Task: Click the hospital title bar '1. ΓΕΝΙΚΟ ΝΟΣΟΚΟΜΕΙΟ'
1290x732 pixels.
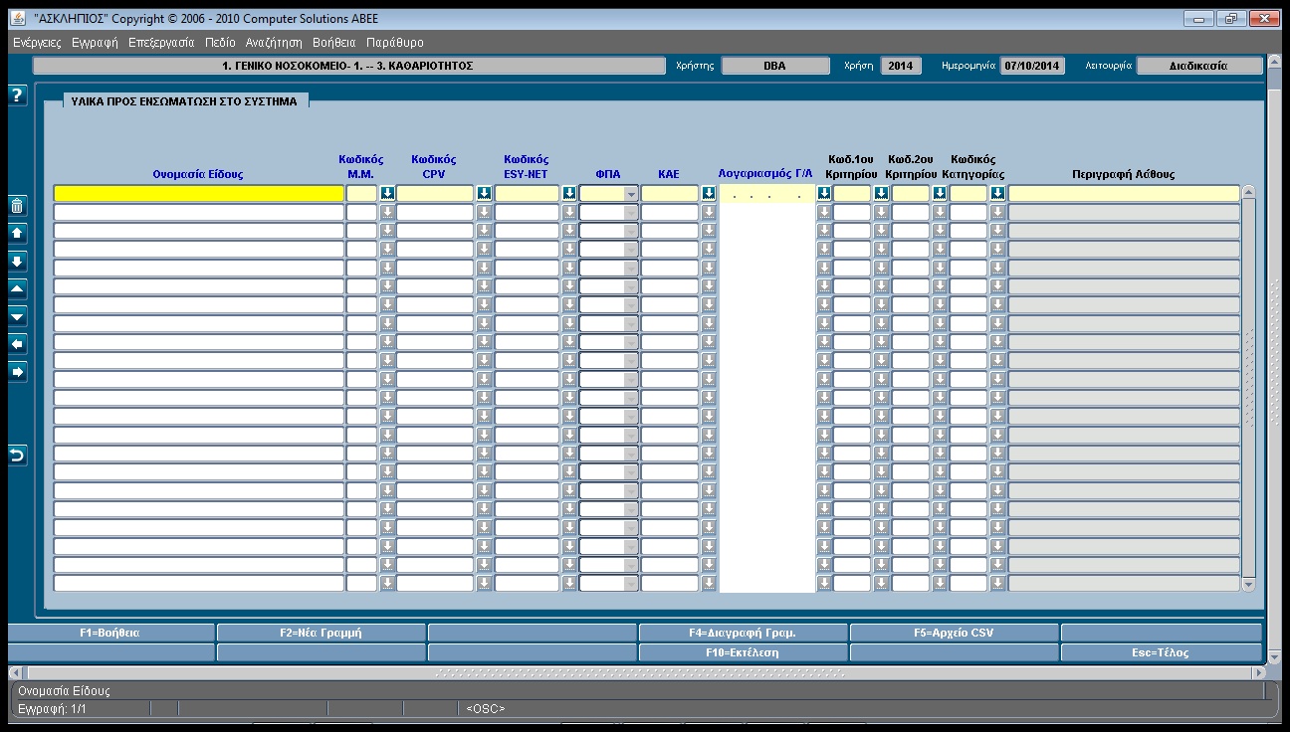Action: [x=348, y=66]
